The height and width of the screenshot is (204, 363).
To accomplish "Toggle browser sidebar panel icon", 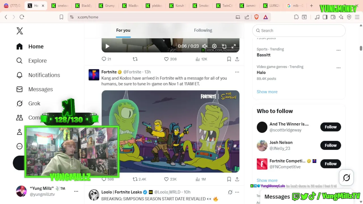I will click(x=325, y=17).
